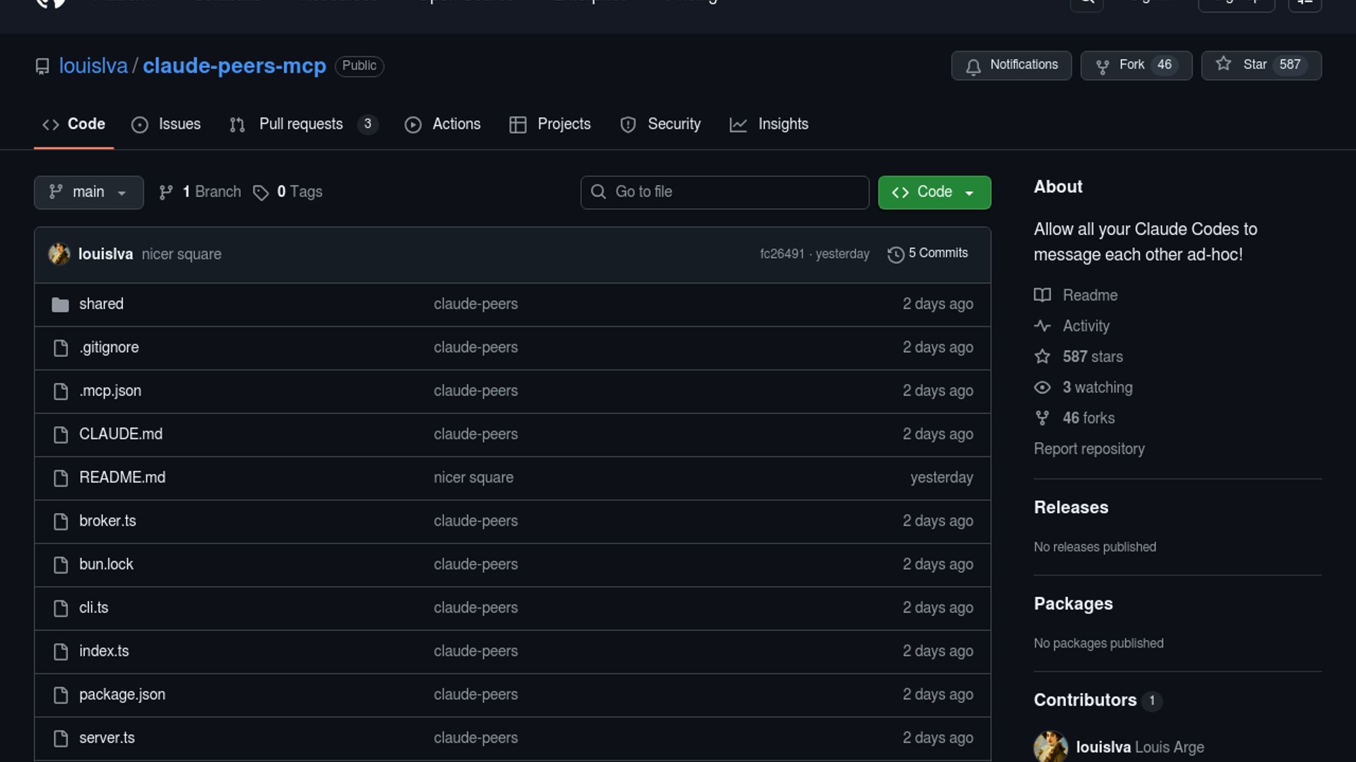
Task: Open the main branch dropdown
Action: click(88, 192)
